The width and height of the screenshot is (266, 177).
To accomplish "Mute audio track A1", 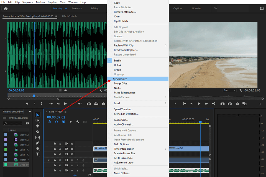I will [72, 160].
